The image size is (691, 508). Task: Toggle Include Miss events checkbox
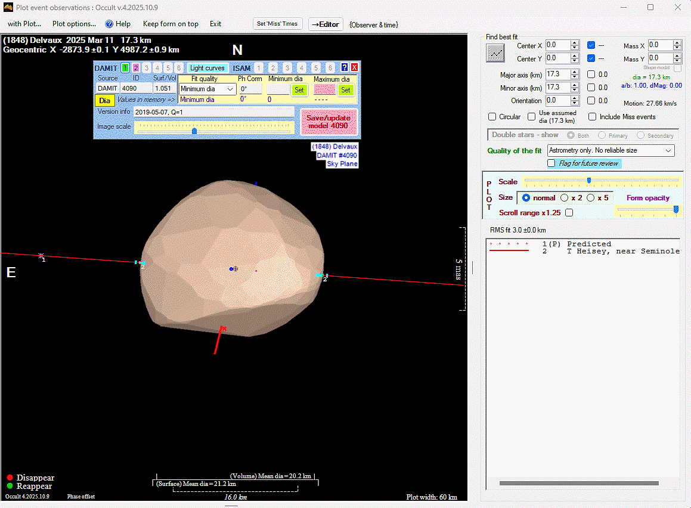point(592,117)
